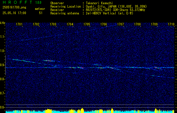Click the 1707 time marker
177x113 pixels.
[x=121, y=24]
